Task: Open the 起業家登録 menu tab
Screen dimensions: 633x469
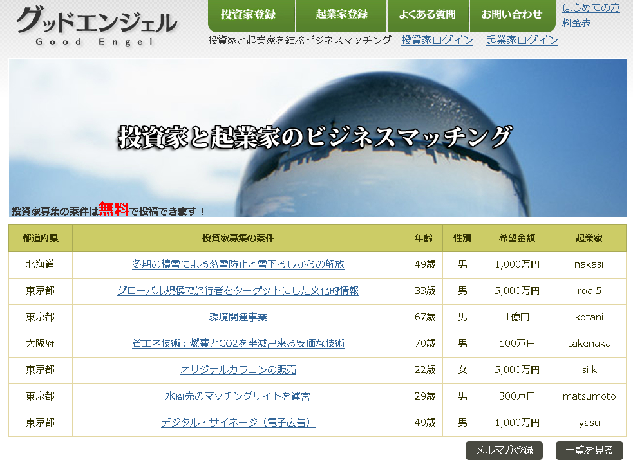Action: click(341, 15)
